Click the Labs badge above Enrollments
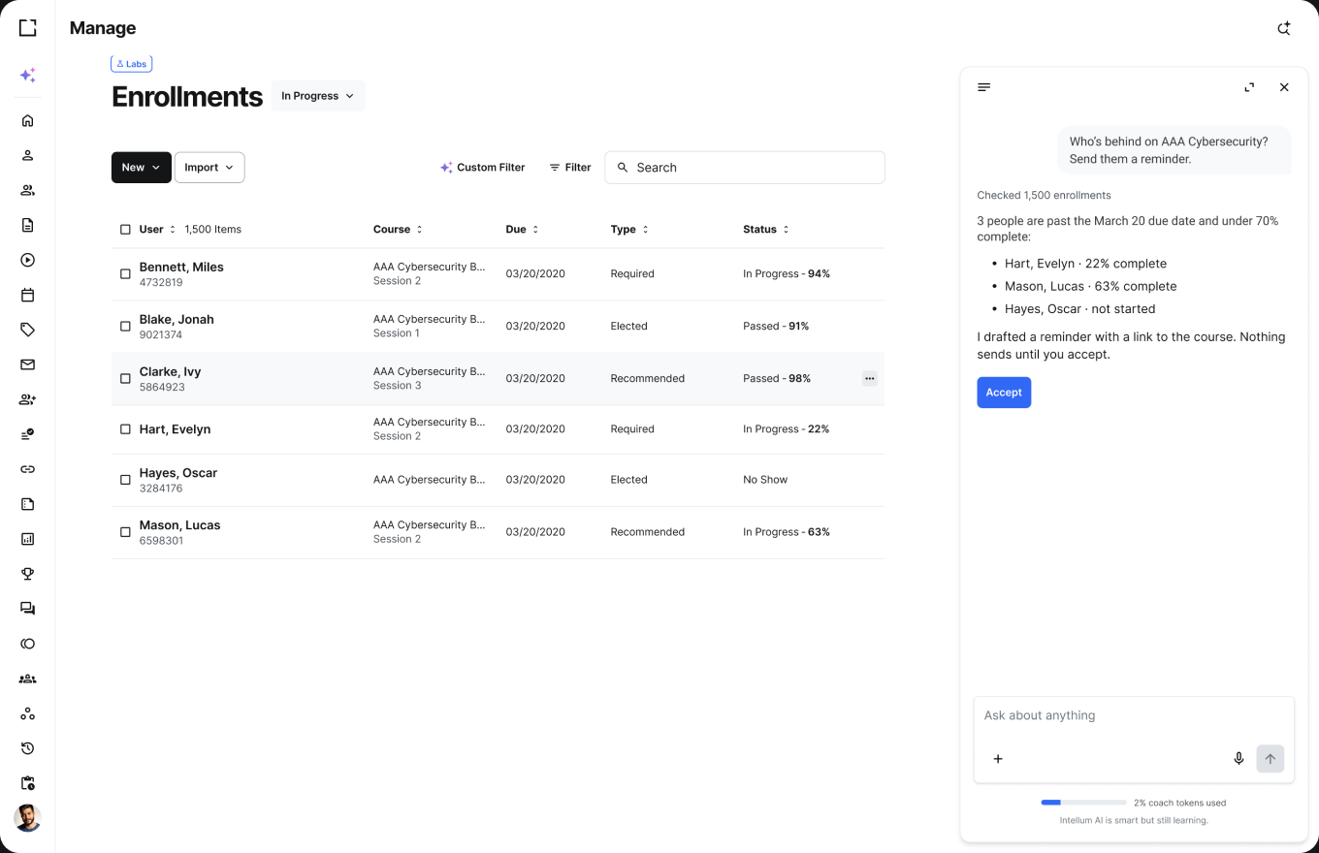Viewport: 1319px width, 853px height. coord(131,64)
